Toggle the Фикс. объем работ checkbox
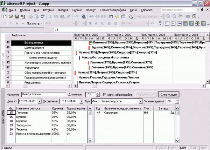The image size is (210, 150). tap(104, 95)
